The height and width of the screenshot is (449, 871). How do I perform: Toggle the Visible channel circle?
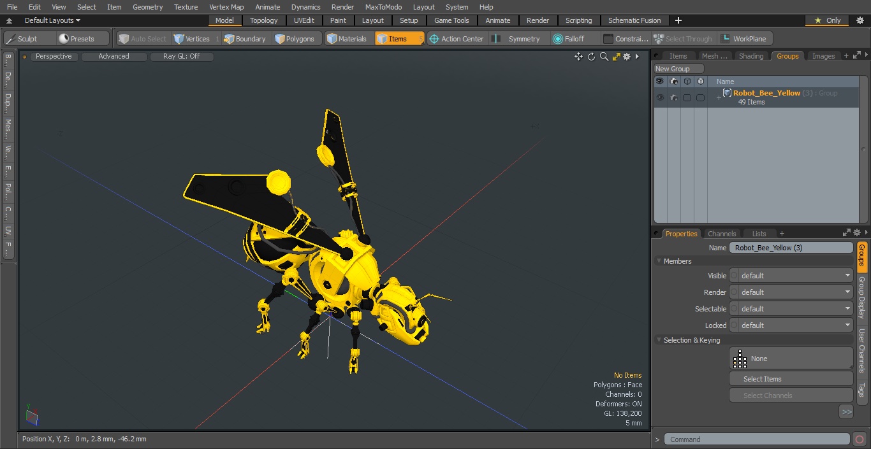pyautogui.click(x=734, y=276)
